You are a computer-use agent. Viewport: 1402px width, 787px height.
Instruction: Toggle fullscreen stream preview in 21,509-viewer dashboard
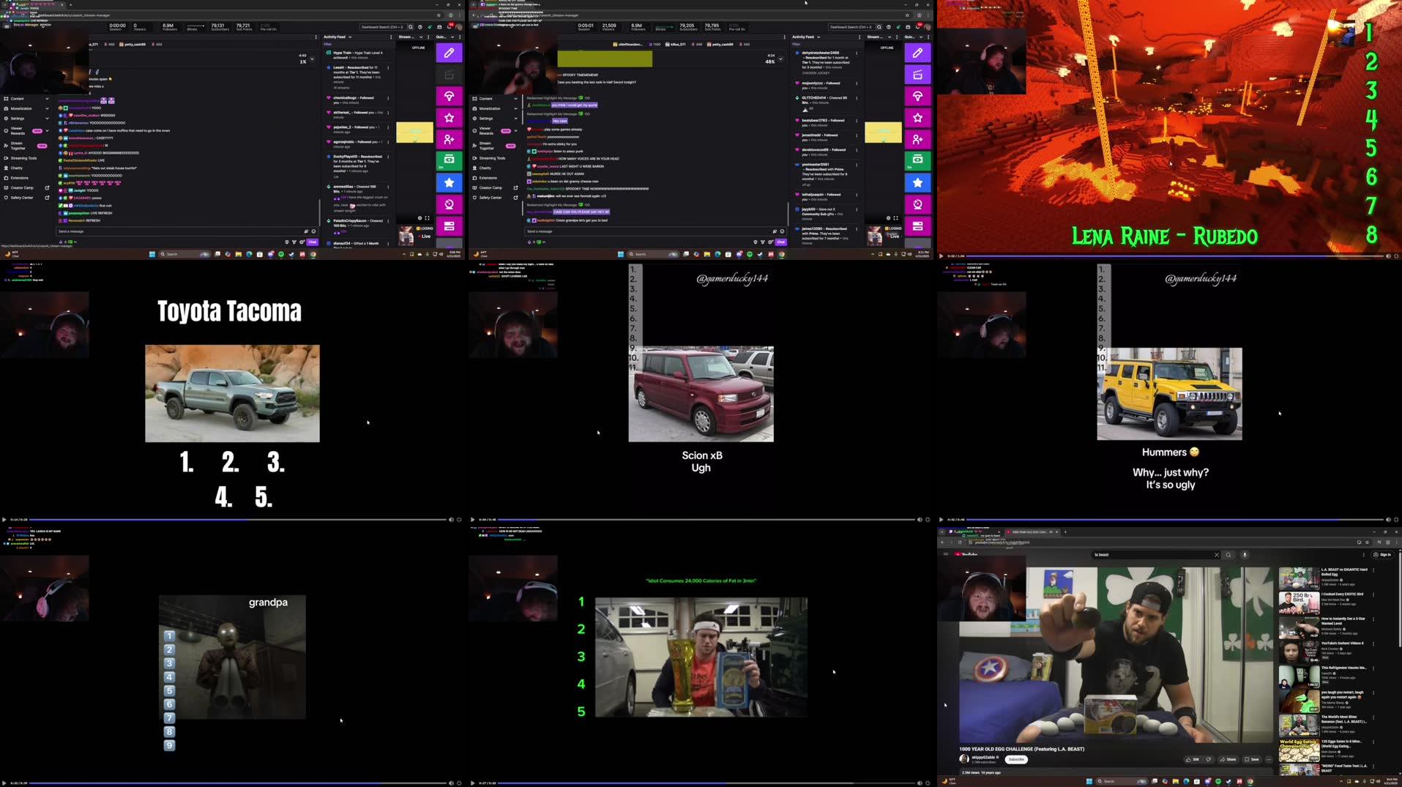[895, 218]
